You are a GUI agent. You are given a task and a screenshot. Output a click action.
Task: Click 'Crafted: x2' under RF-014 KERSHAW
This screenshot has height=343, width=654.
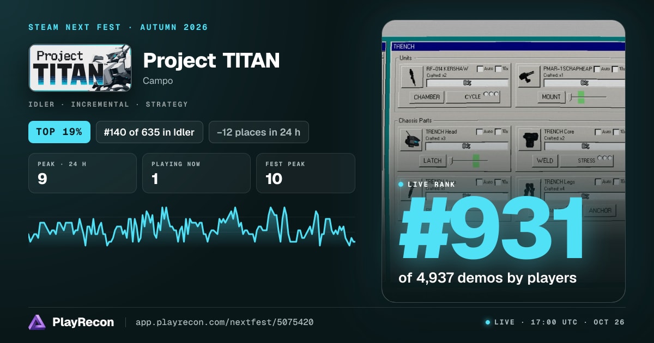point(437,75)
